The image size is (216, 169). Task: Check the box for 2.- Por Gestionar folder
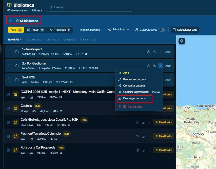click(x=10, y=66)
